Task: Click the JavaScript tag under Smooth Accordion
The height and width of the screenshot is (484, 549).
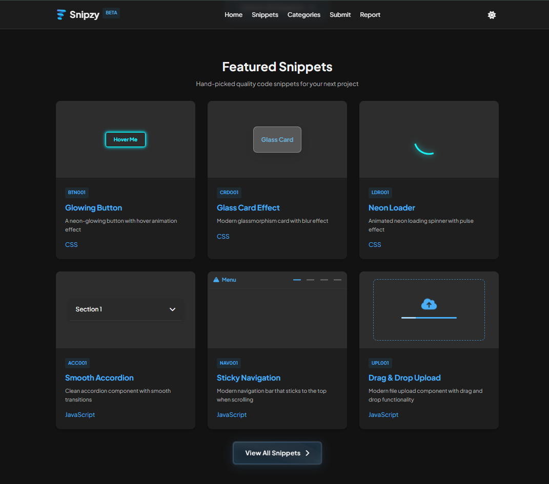Action: click(80, 415)
